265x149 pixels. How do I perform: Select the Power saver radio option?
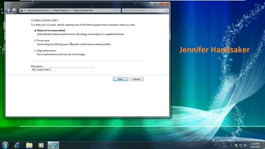tap(35, 41)
